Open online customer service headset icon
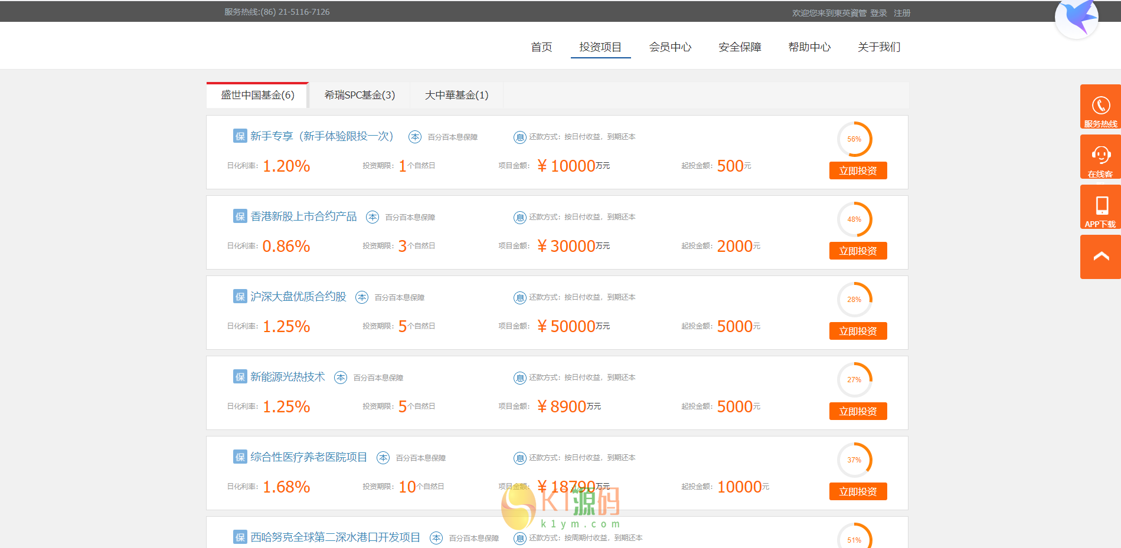This screenshot has width=1121, height=548. (1100, 155)
